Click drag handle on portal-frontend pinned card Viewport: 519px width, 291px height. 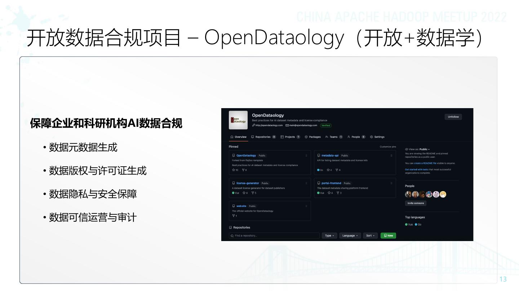[x=391, y=183]
